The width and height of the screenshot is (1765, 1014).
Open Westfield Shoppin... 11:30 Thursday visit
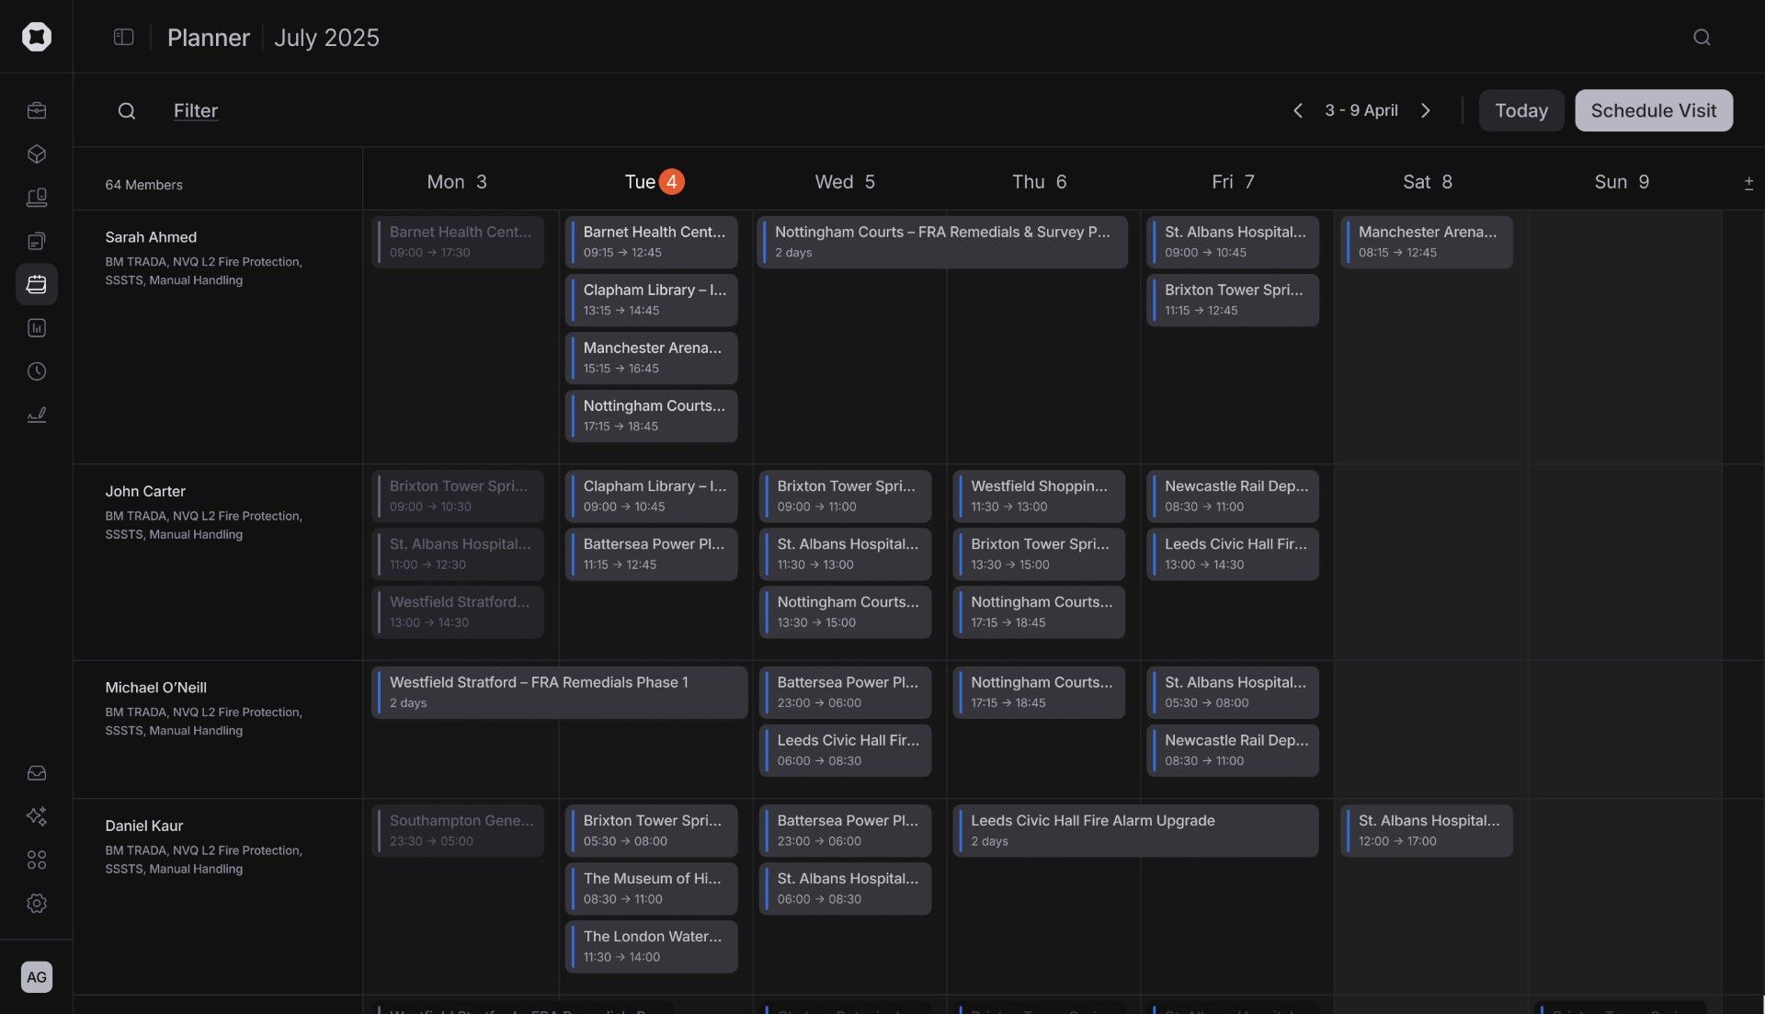coord(1039,496)
